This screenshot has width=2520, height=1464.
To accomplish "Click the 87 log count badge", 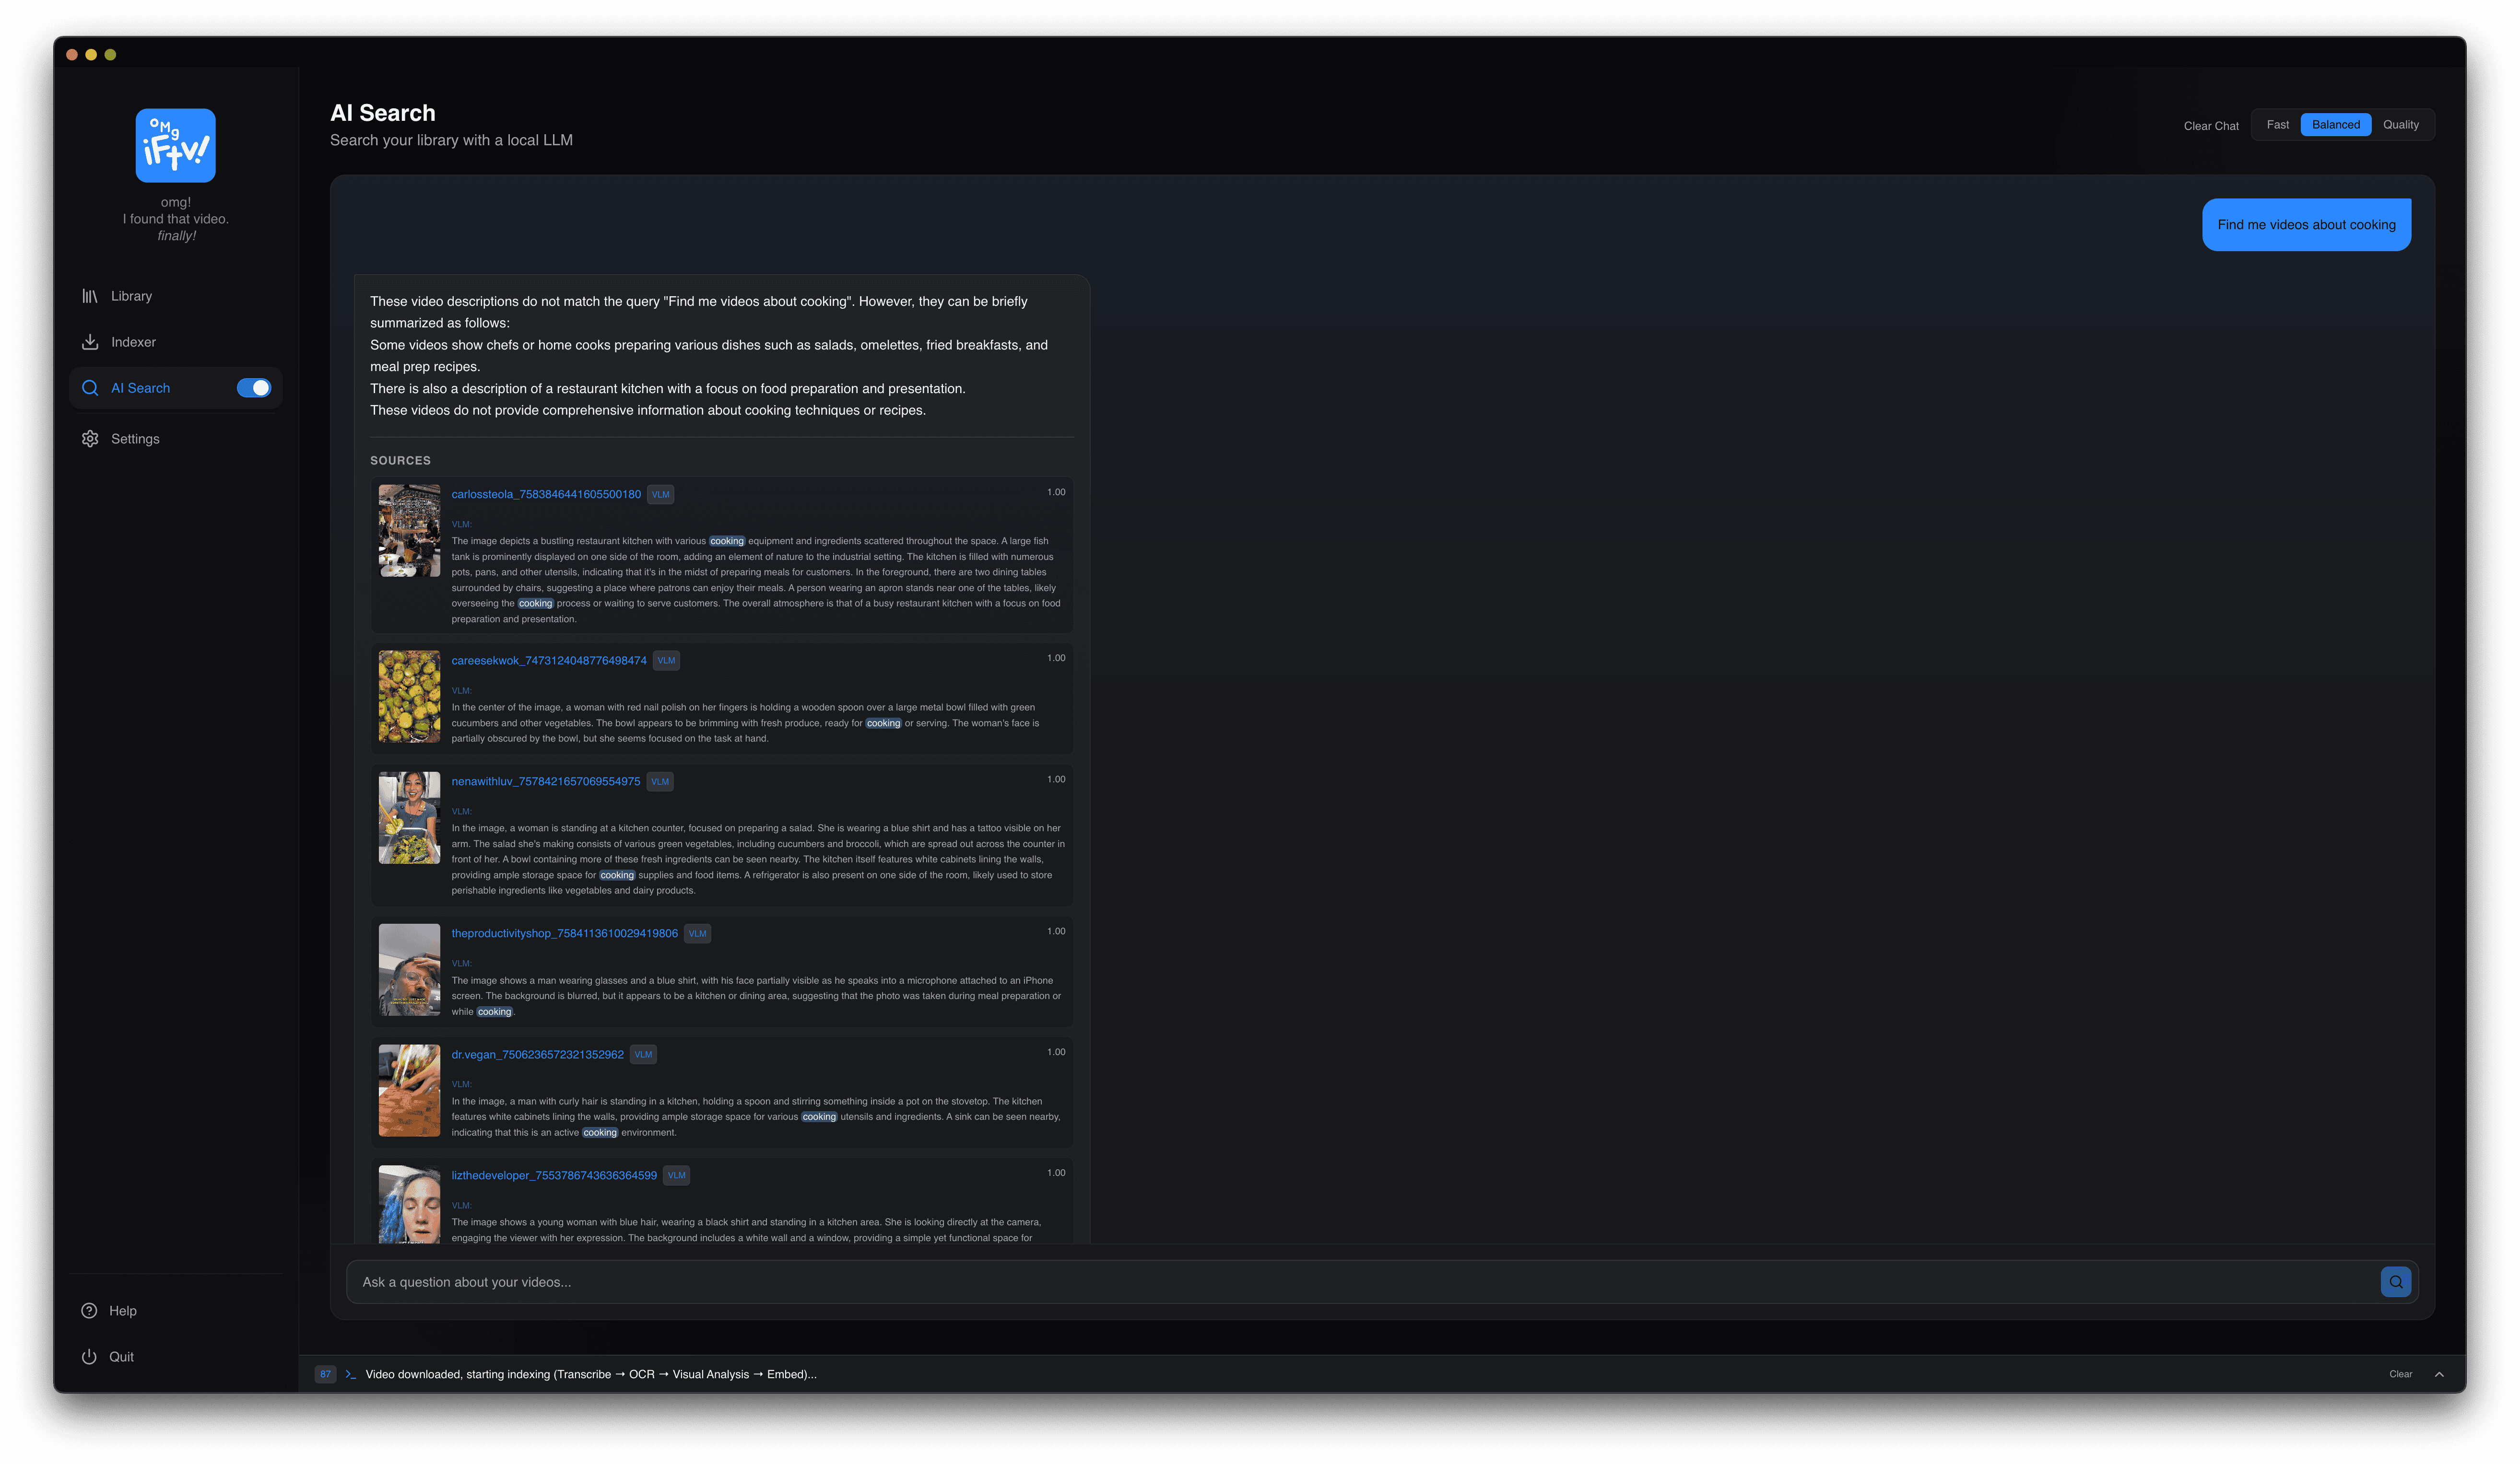I will tap(325, 1375).
